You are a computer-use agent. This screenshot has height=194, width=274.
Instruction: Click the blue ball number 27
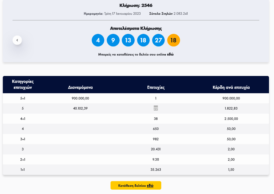pyautogui.click(x=158, y=40)
